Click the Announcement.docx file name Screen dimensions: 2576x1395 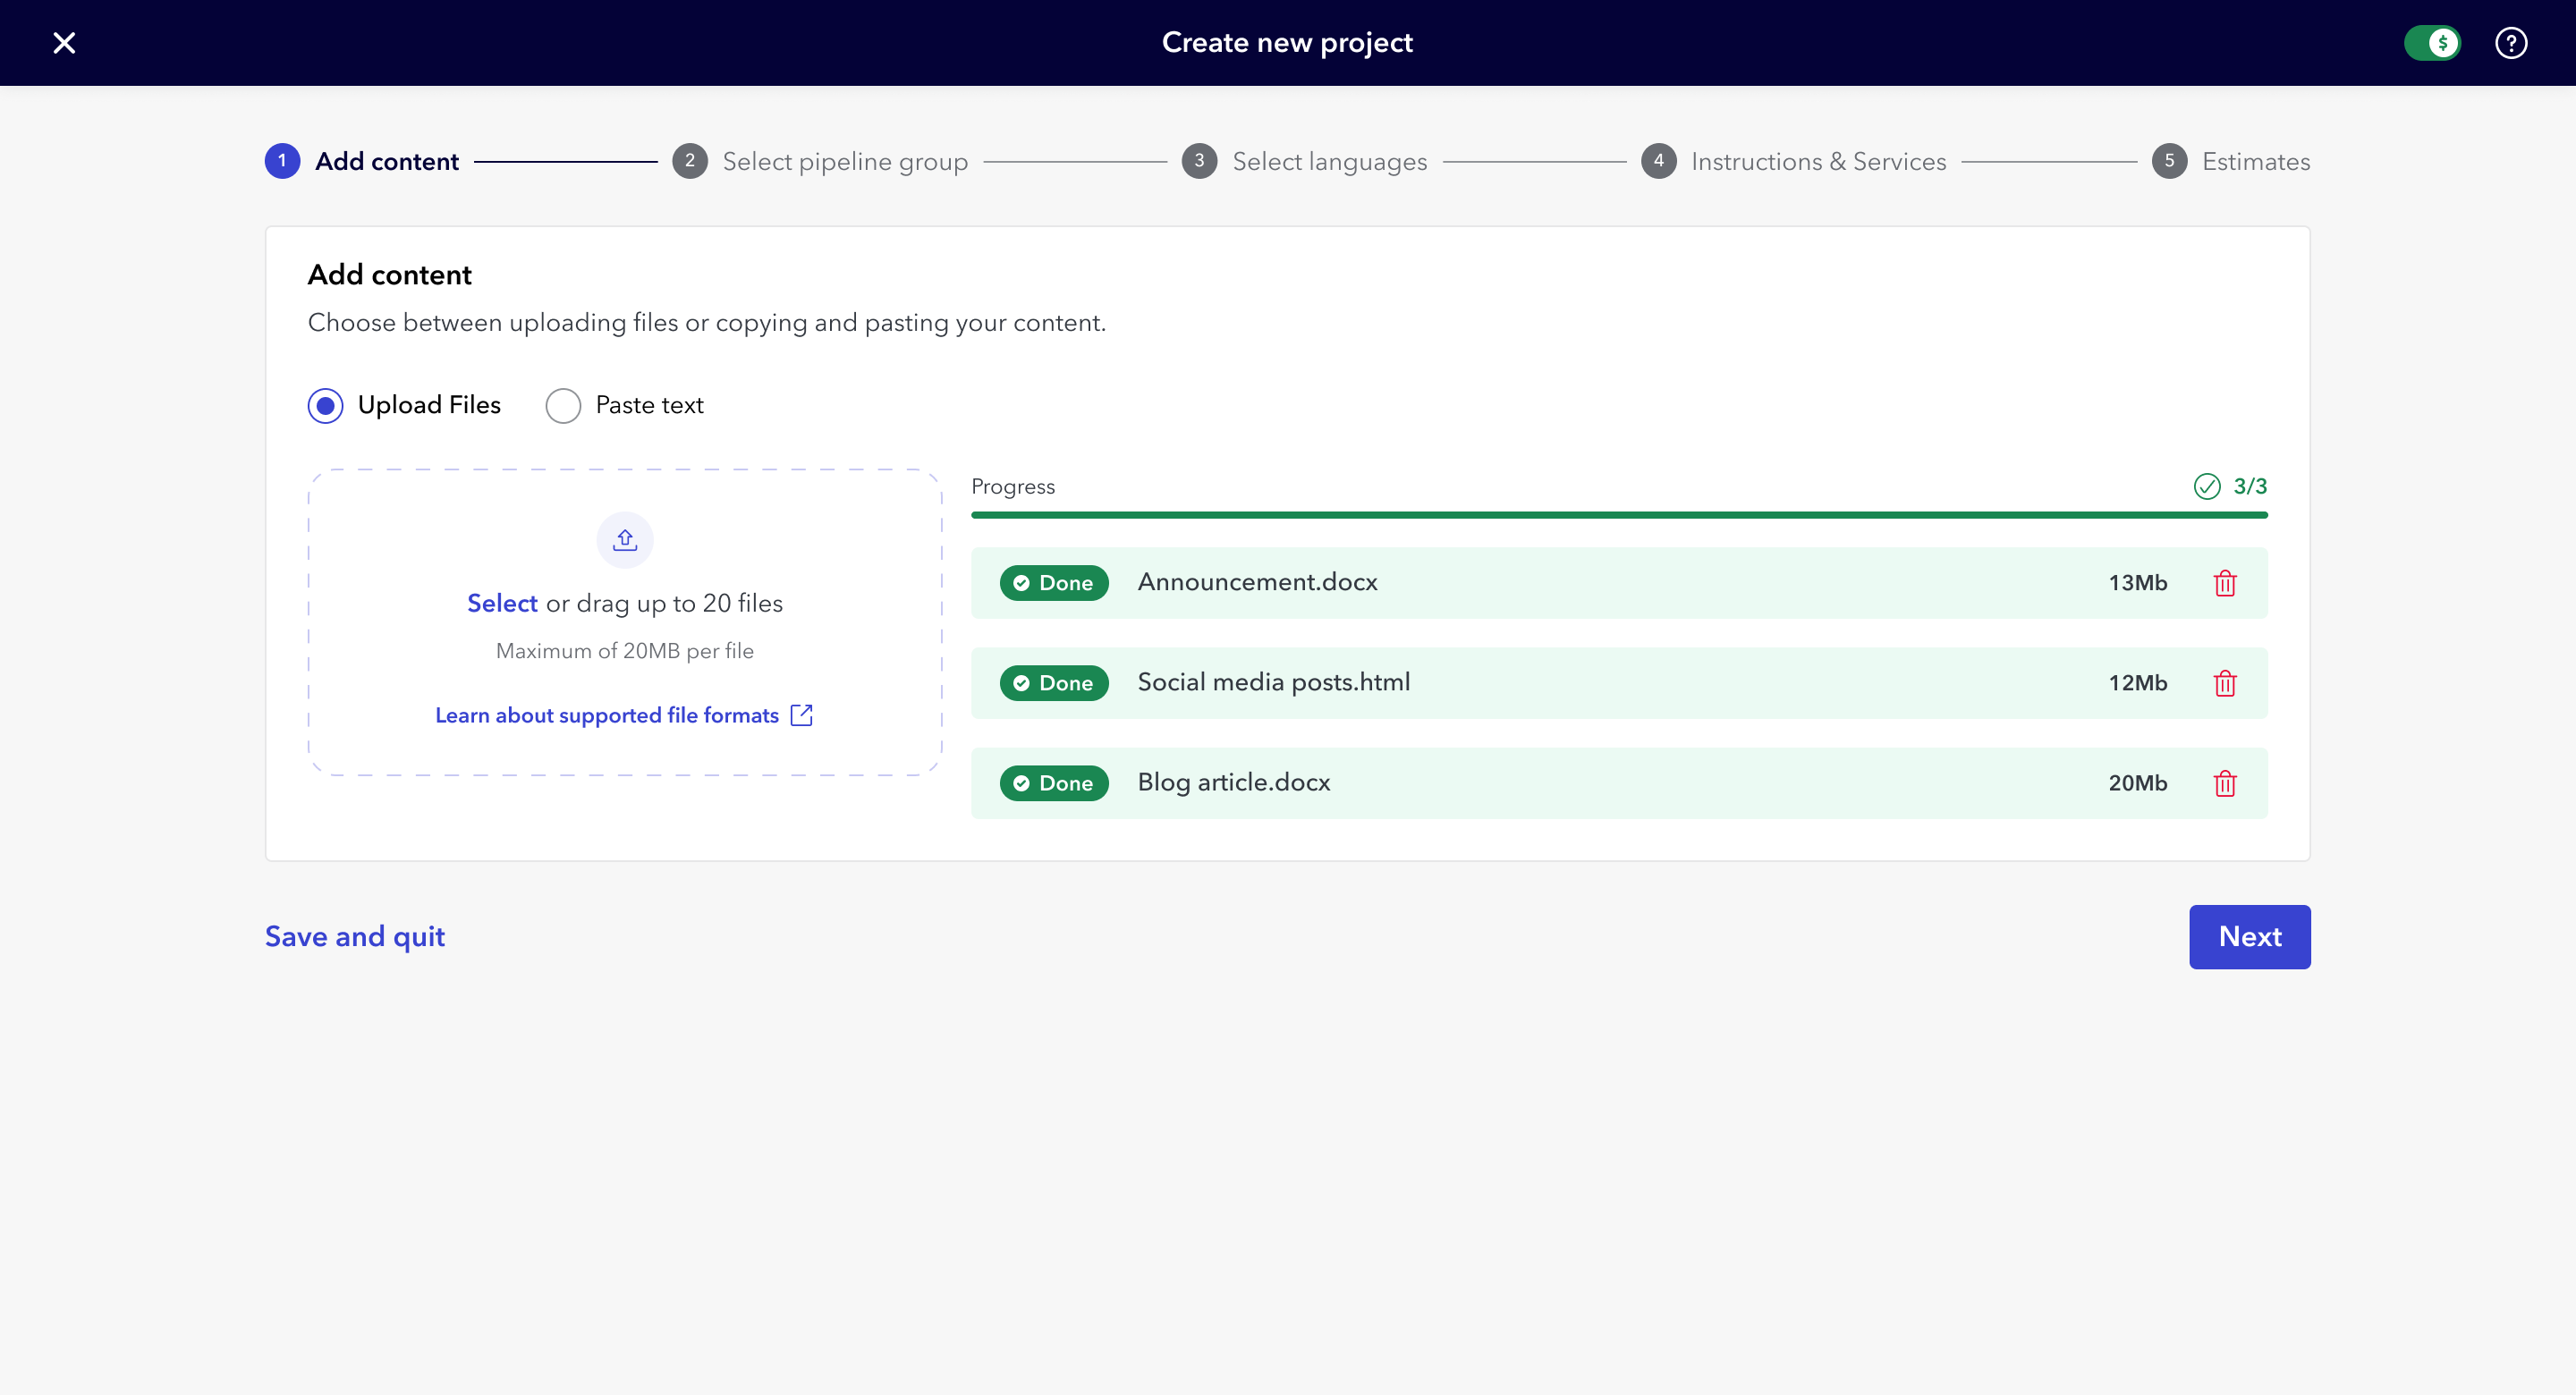(x=1257, y=582)
